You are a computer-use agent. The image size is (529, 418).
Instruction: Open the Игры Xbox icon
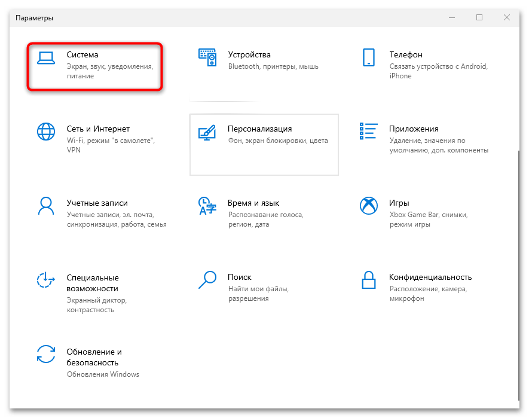point(368,206)
